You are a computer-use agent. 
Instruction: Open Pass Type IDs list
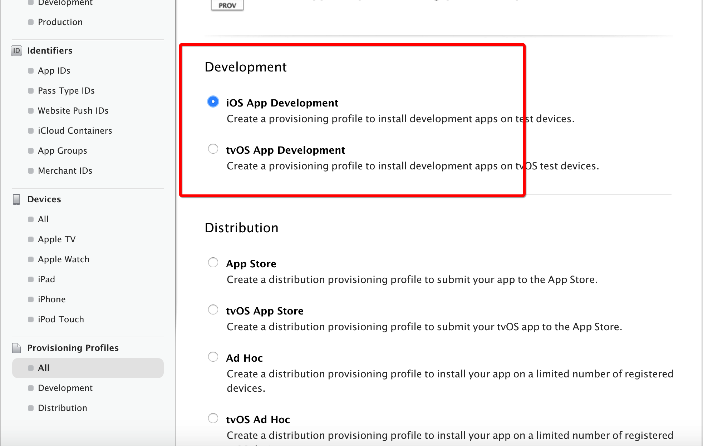pos(66,91)
